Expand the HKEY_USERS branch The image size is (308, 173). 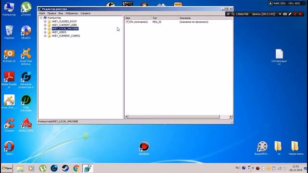click(x=45, y=32)
